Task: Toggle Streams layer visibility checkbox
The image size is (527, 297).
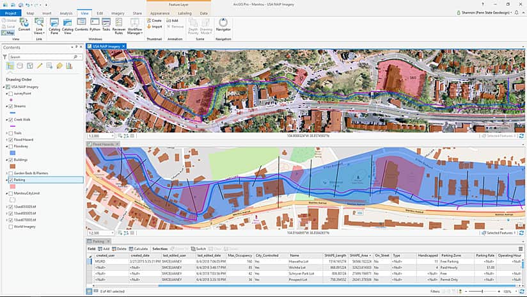Action: click(11, 106)
